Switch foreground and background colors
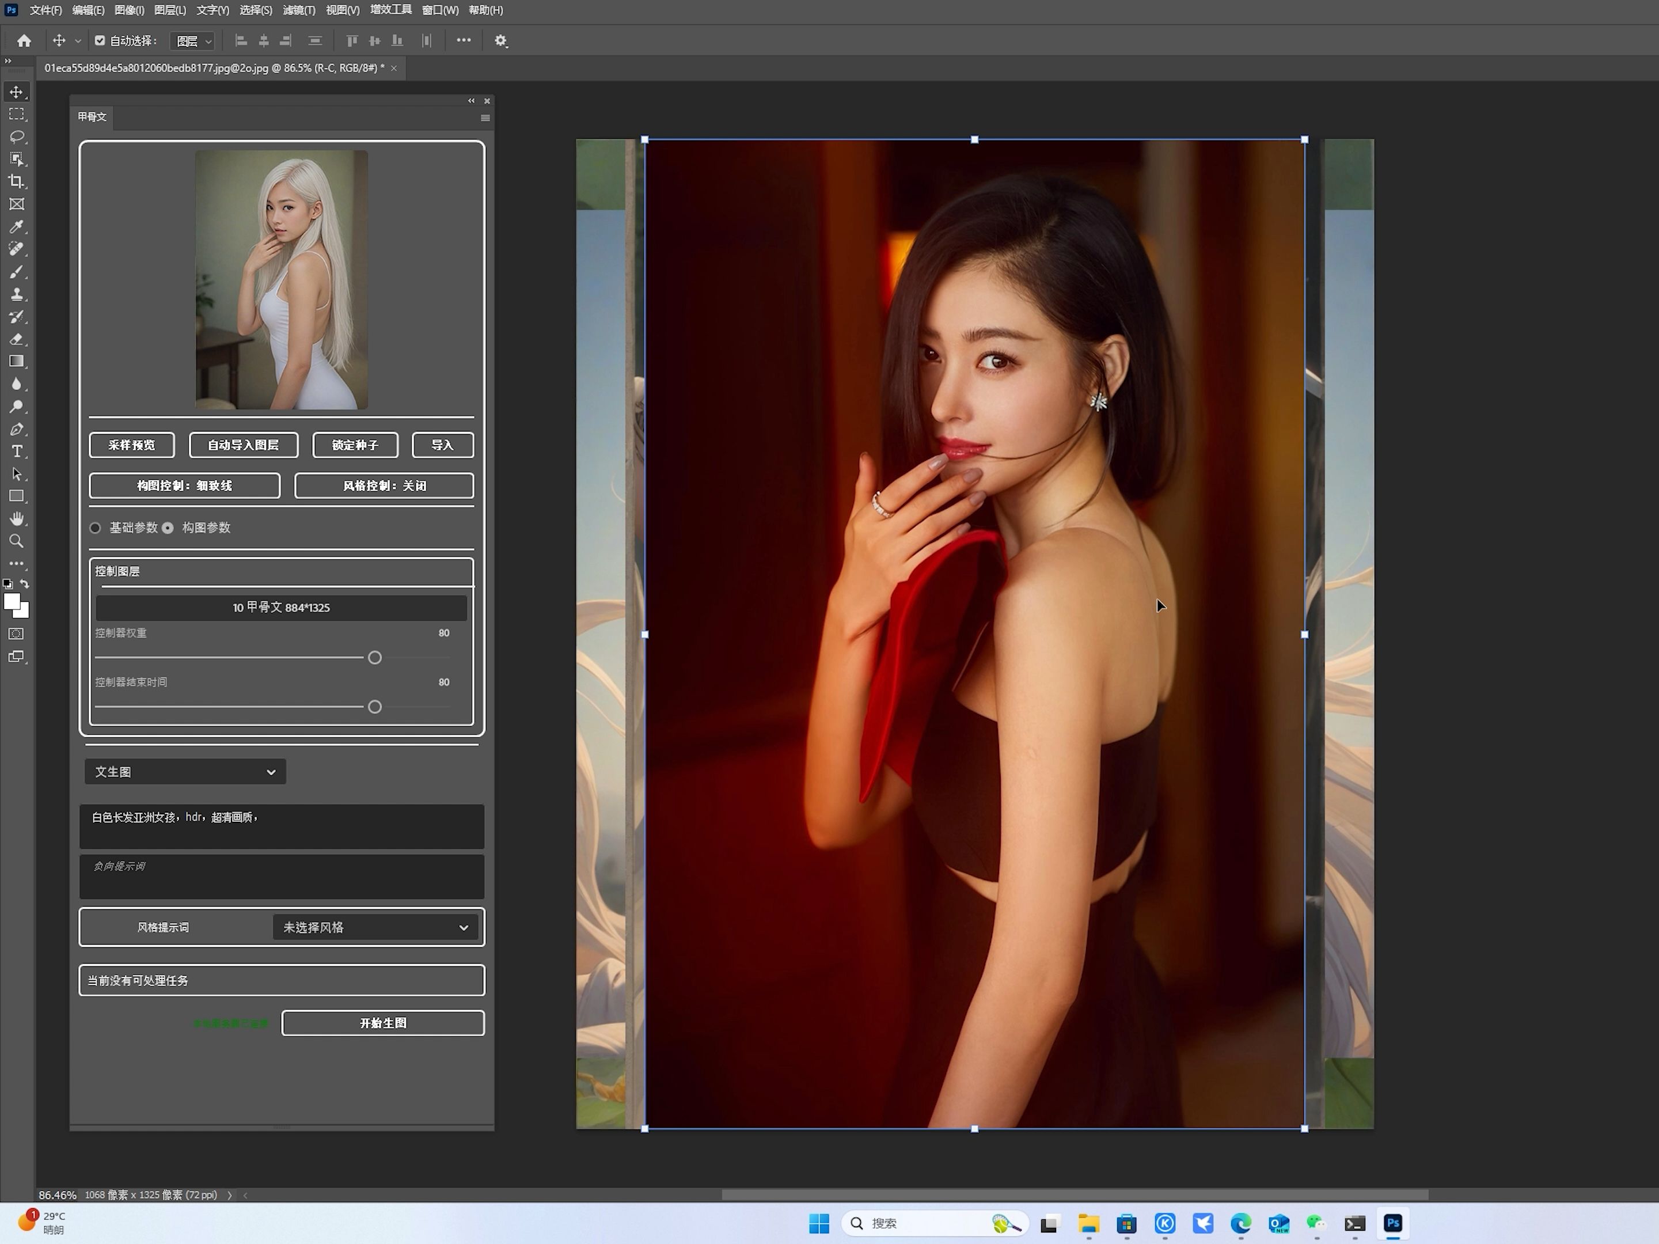 pyautogui.click(x=25, y=584)
